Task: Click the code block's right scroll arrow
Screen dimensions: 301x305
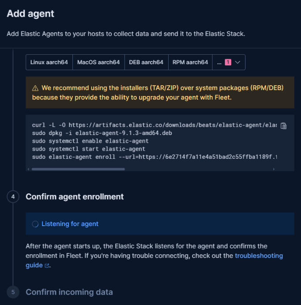Action: point(274,169)
